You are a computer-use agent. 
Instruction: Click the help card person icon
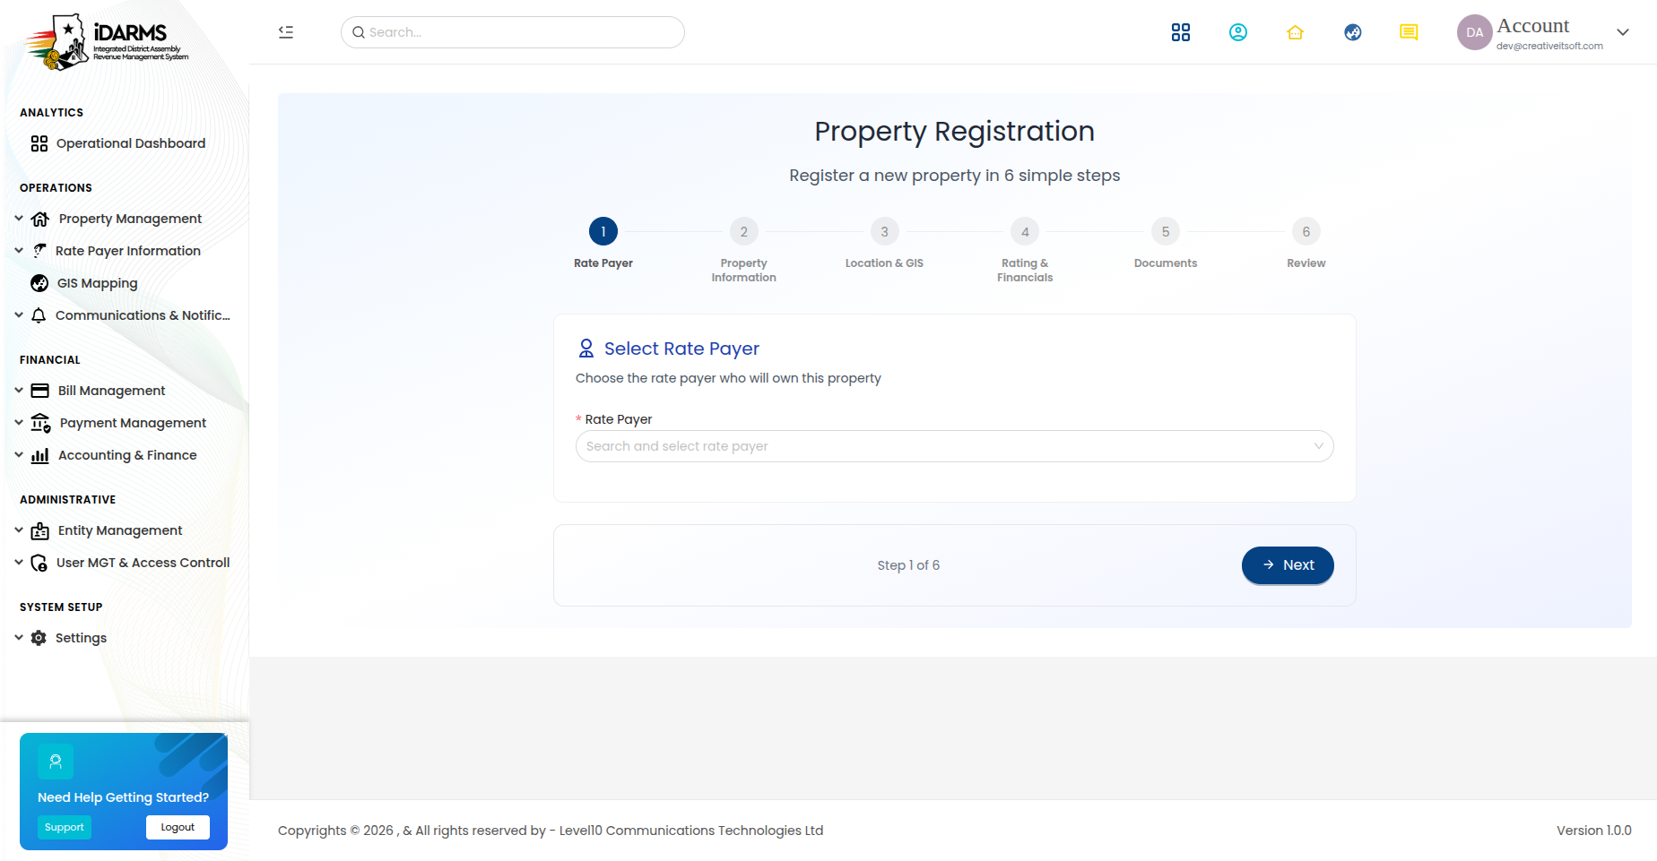tap(56, 762)
